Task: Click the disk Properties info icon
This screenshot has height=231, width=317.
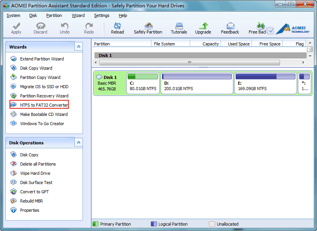Action: [x=13, y=210]
